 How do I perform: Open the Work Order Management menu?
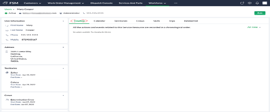(65, 3)
